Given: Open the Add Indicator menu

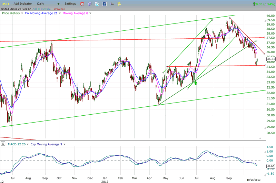Looking at the screenshot, I should (x=23, y=4).
